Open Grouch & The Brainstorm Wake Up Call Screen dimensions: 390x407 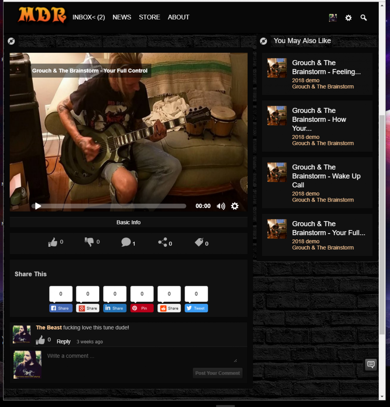(x=326, y=176)
